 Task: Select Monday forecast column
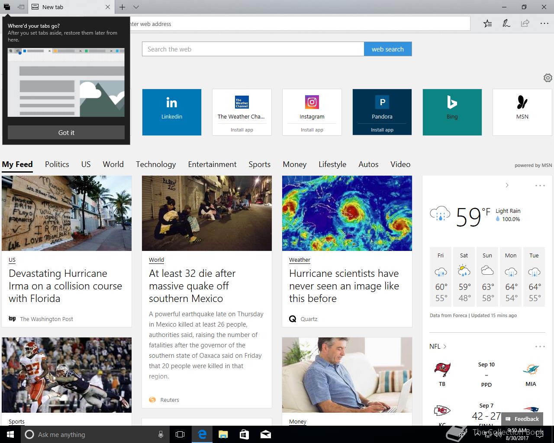point(511,277)
